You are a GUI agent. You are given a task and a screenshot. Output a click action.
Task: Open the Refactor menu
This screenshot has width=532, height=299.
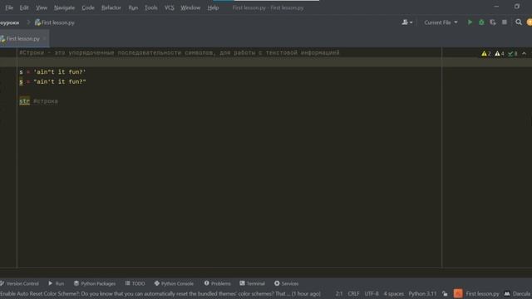tap(111, 7)
